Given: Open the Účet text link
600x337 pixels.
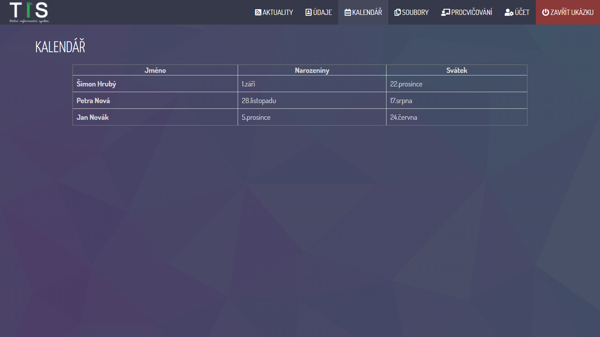Looking at the screenshot, I should [522, 12].
